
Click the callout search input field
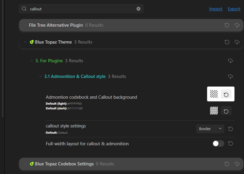[x=80, y=9]
